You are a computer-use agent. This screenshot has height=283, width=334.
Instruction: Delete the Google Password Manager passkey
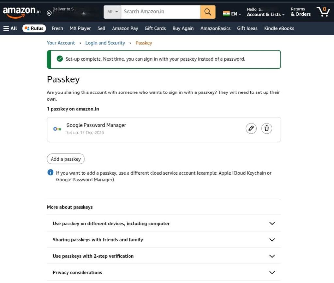point(266,128)
